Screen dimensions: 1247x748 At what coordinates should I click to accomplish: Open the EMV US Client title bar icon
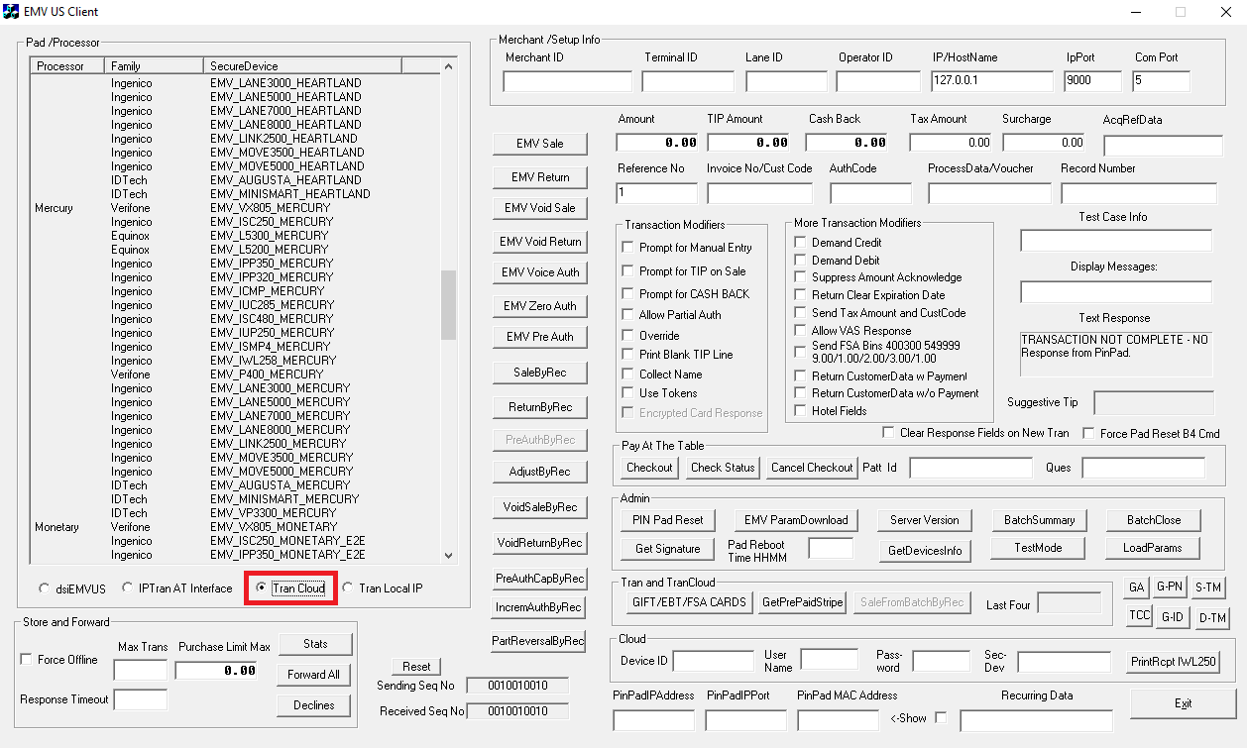coord(12,12)
